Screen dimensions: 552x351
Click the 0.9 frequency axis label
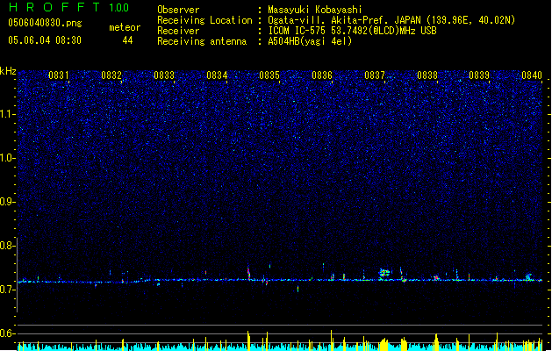point(8,202)
